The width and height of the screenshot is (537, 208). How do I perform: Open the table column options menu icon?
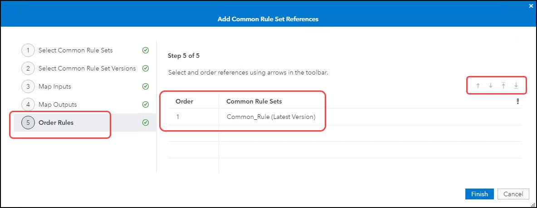coord(517,102)
